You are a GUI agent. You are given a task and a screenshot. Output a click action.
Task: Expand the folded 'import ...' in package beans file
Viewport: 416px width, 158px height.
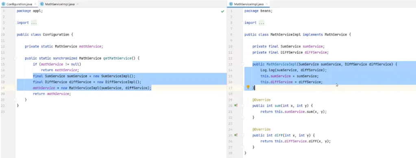point(243,23)
